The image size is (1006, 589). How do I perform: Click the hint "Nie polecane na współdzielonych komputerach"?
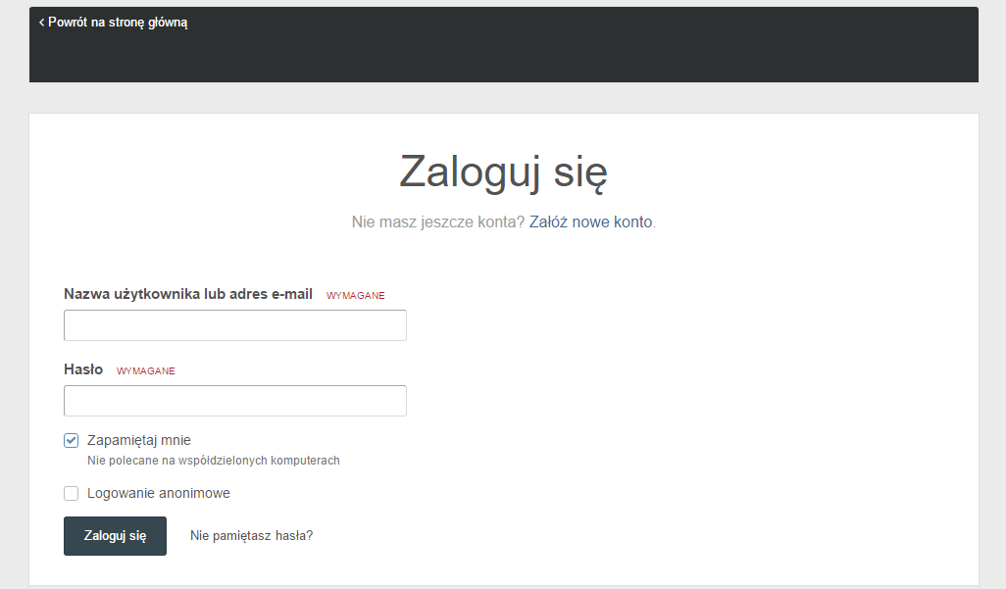click(215, 460)
